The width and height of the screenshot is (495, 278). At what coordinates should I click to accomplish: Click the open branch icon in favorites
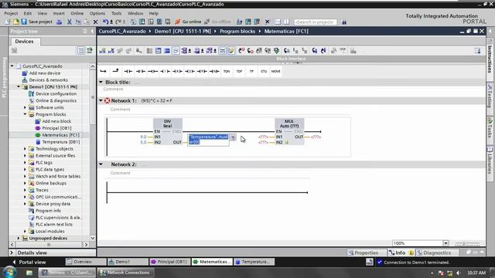click(x=103, y=72)
